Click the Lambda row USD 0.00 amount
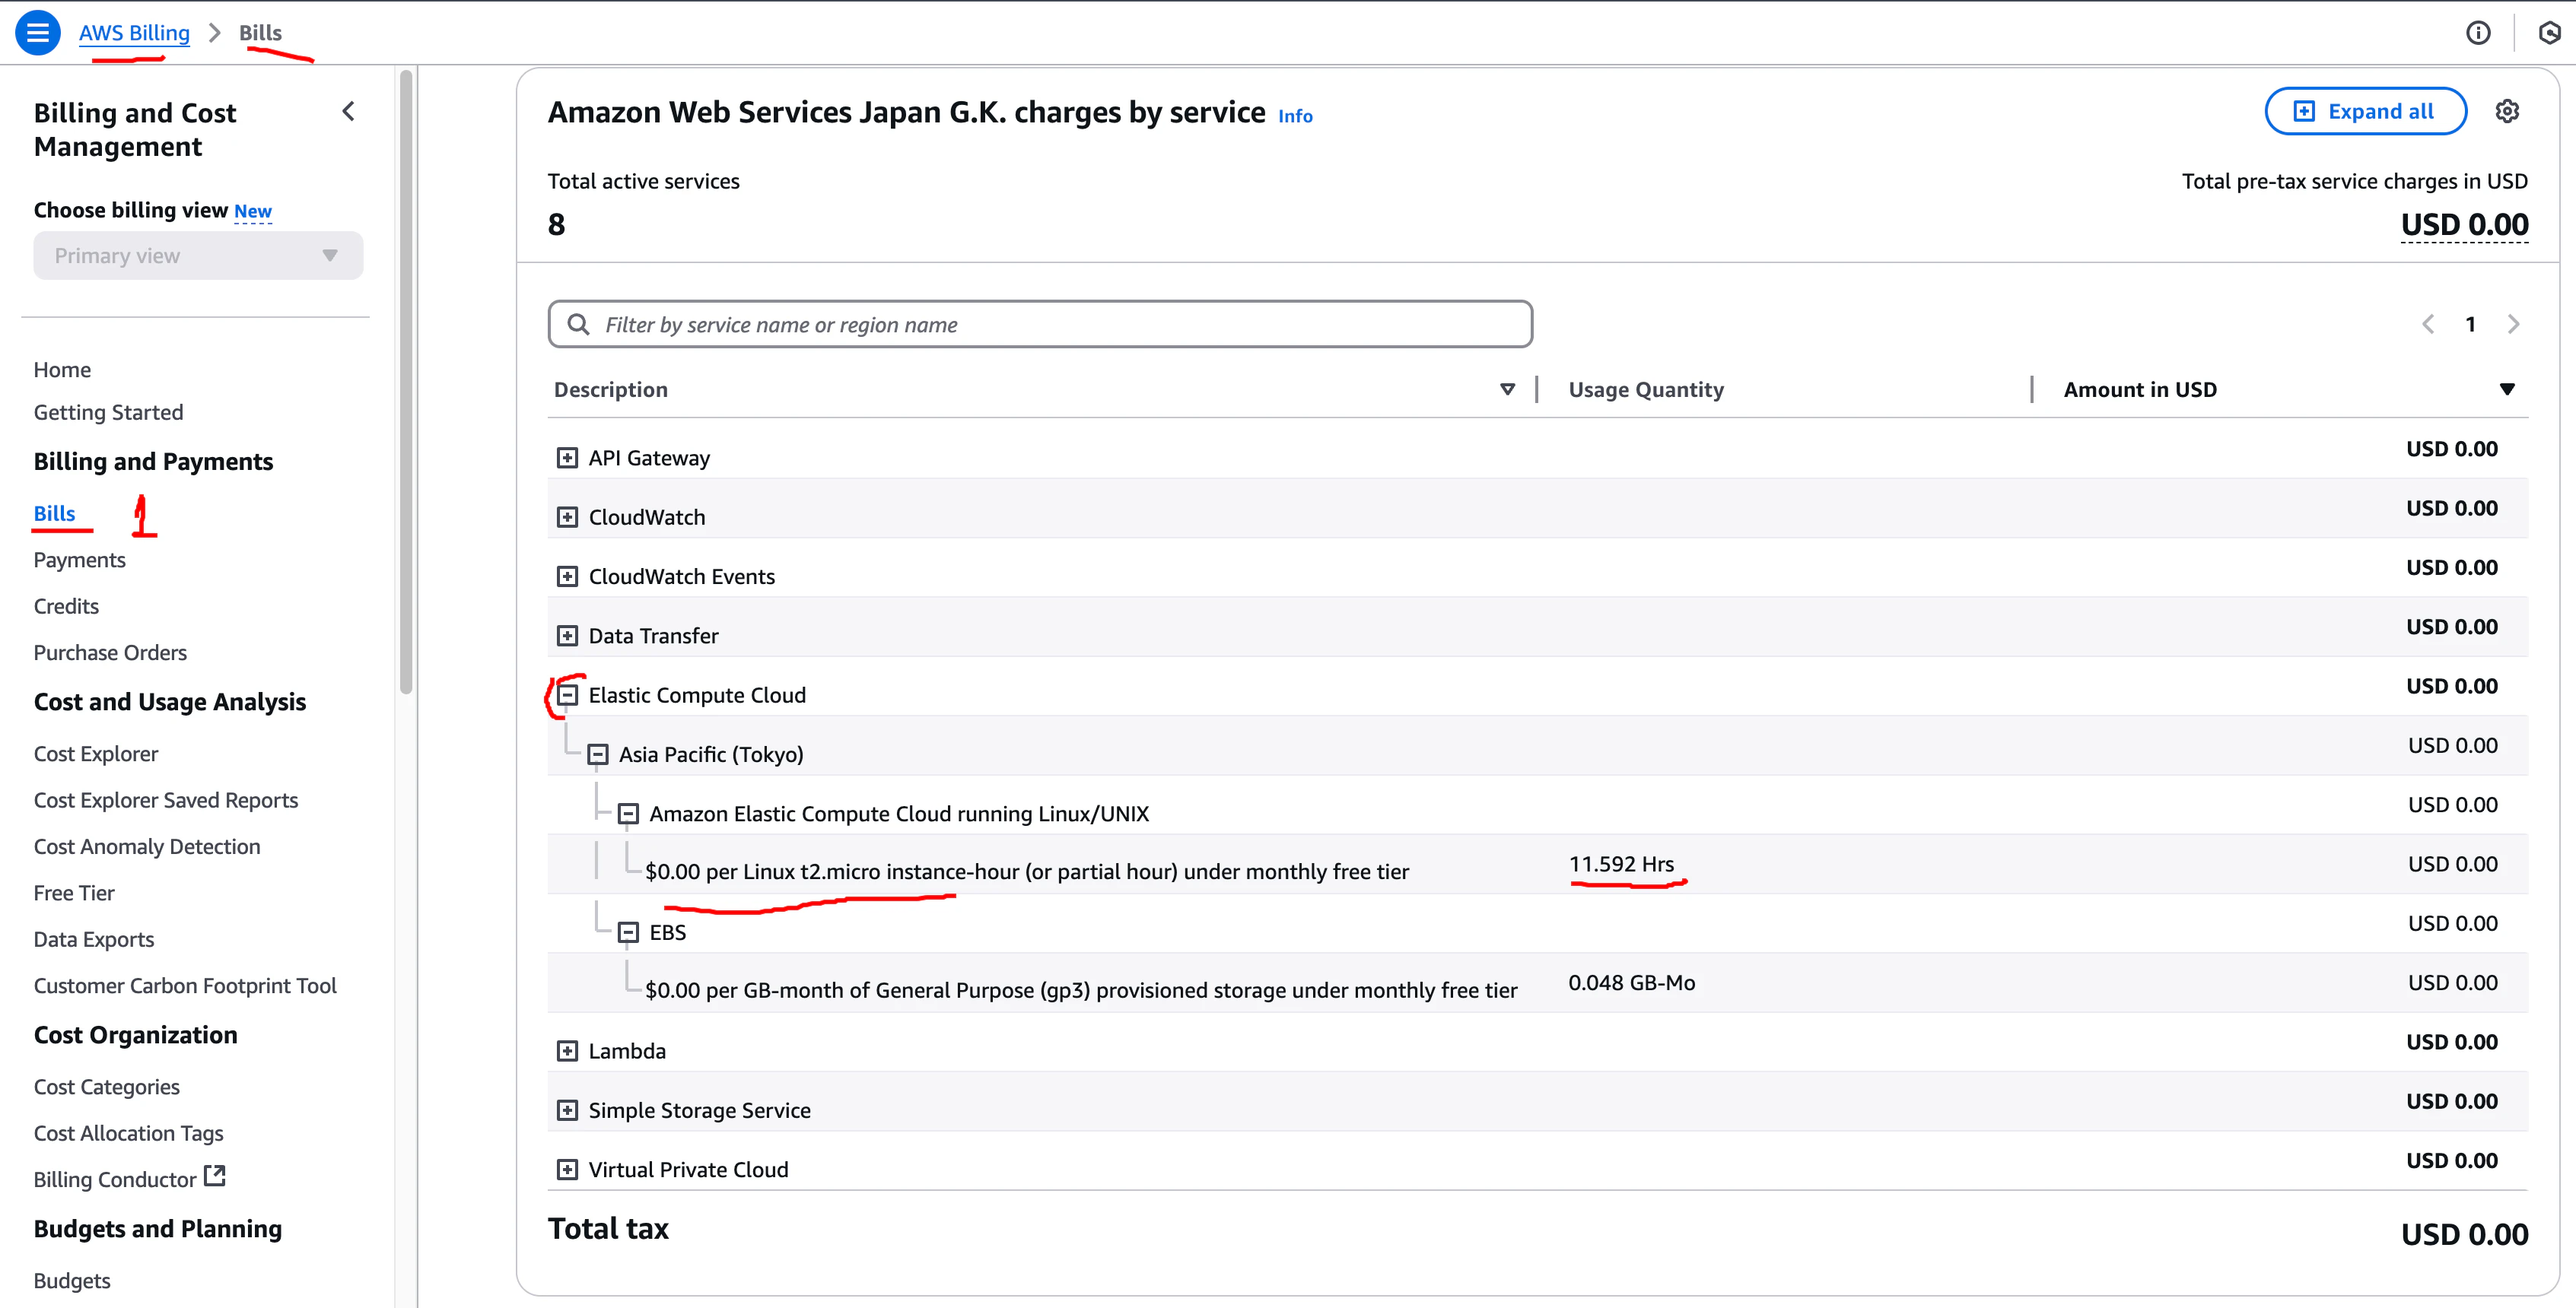Image resolution: width=2576 pixels, height=1308 pixels. (2452, 1042)
